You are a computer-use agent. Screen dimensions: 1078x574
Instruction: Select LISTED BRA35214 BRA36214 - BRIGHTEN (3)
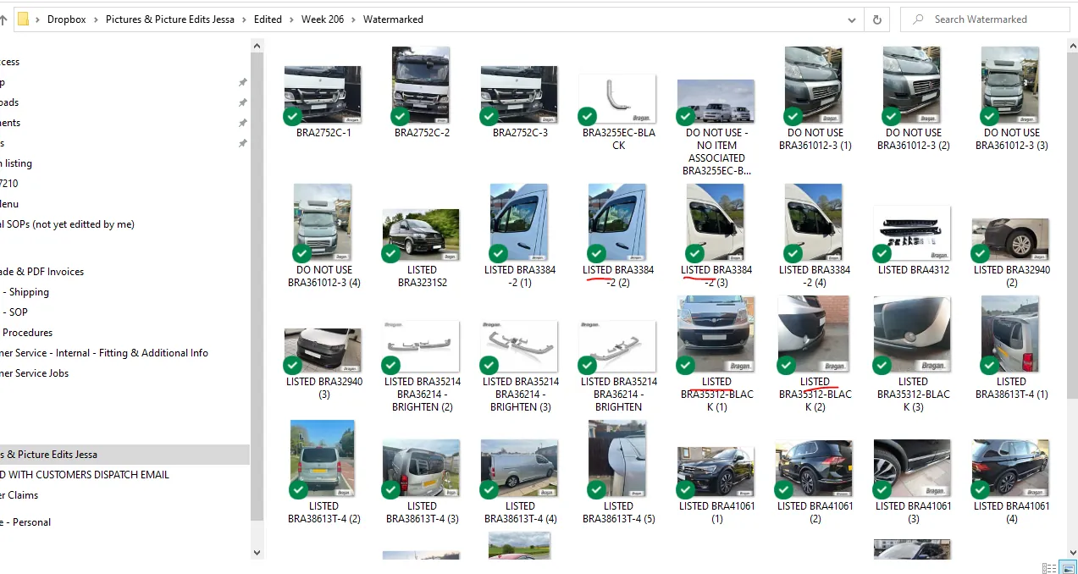(520, 349)
